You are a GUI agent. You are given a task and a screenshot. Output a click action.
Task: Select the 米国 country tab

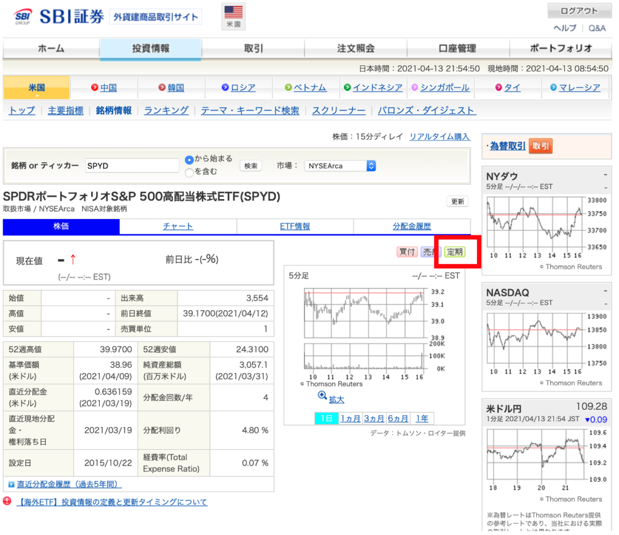coord(37,87)
